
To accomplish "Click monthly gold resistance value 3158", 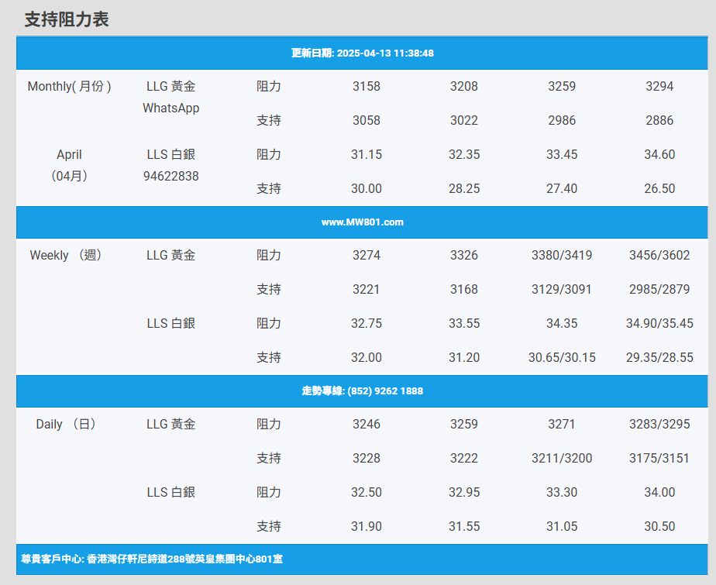I will [x=366, y=87].
